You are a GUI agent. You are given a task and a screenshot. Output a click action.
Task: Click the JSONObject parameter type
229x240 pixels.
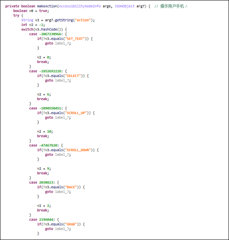click(124, 6)
